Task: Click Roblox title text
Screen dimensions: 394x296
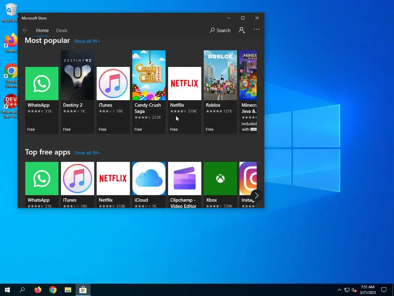Action: tap(213, 105)
